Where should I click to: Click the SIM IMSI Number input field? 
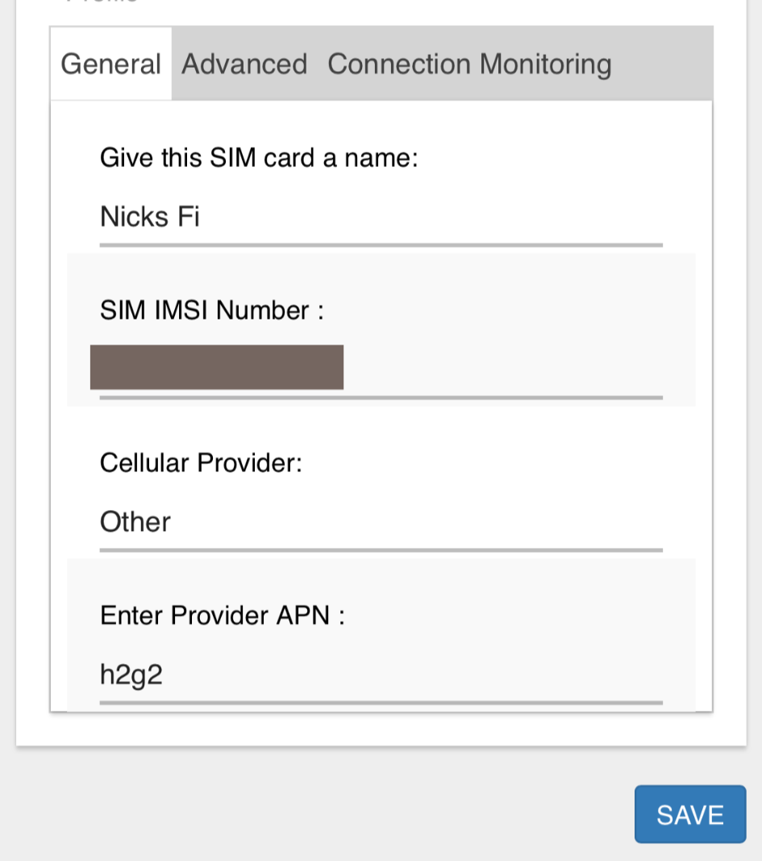point(500,369)
